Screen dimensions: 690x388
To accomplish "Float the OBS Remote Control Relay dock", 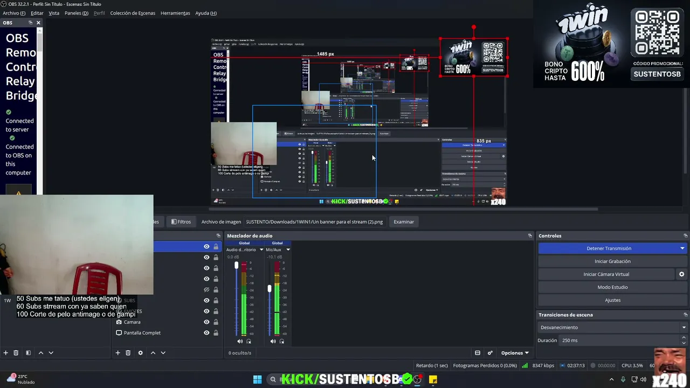I will click(30, 23).
